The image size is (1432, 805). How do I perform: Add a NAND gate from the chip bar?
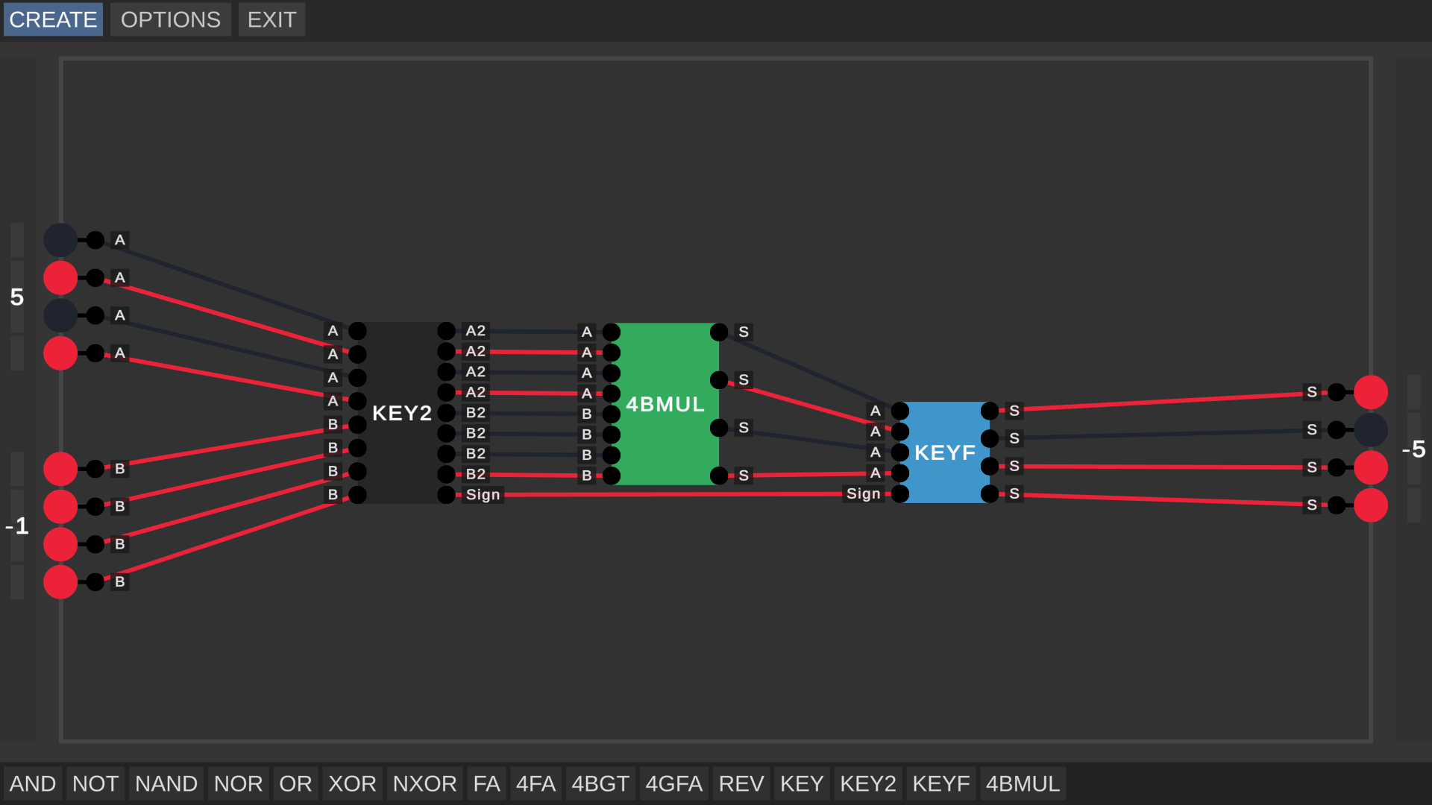click(166, 783)
